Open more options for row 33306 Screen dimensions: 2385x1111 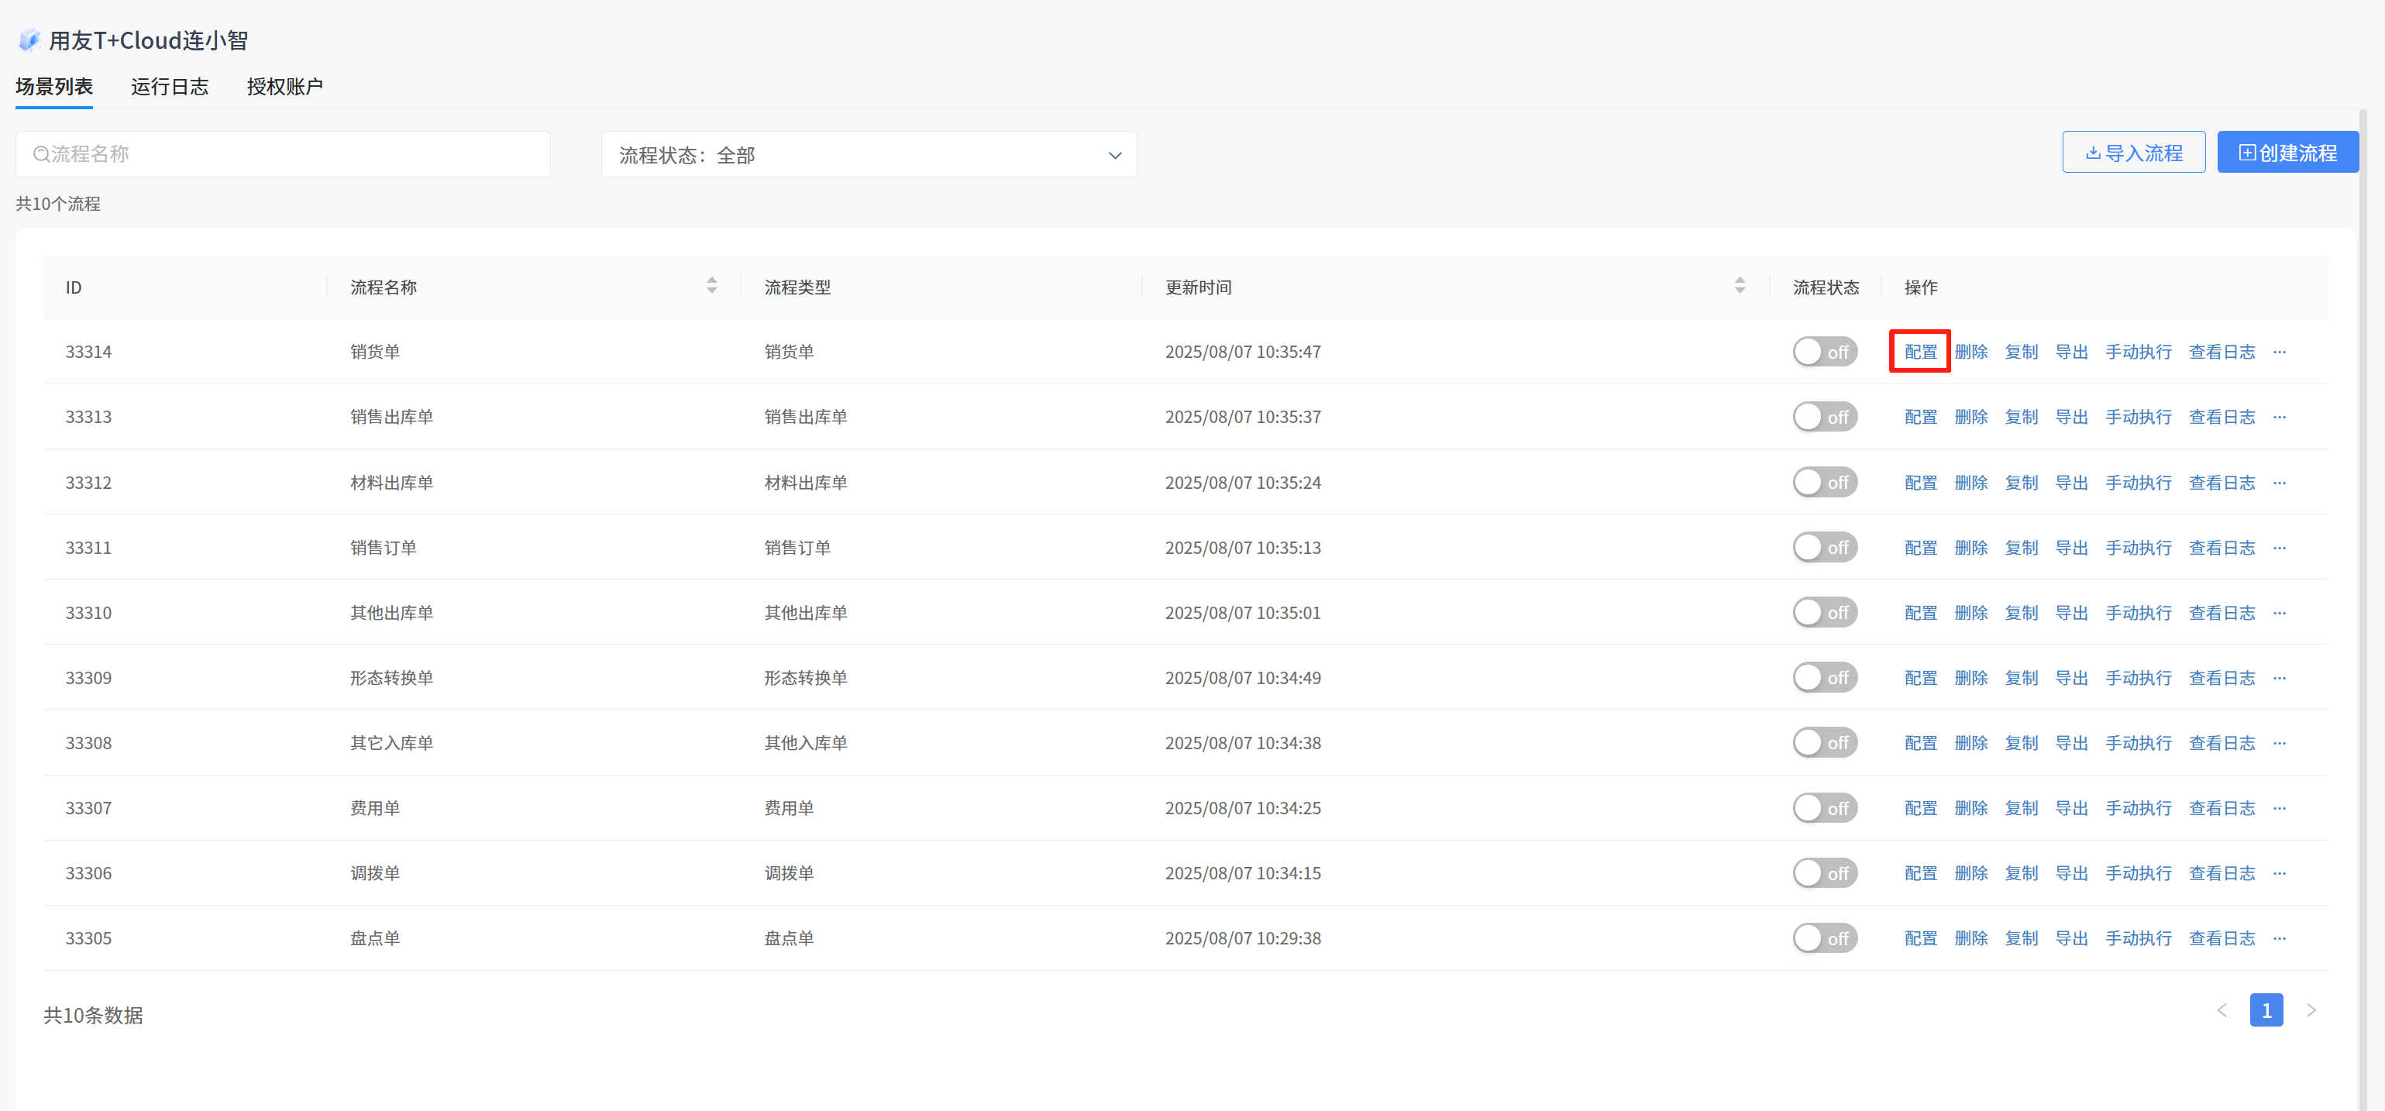click(x=2280, y=873)
